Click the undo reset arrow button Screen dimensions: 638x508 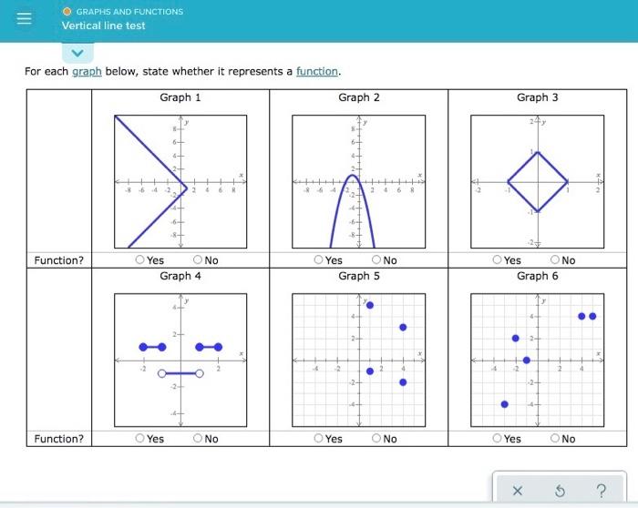pyautogui.click(x=560, y=491)
